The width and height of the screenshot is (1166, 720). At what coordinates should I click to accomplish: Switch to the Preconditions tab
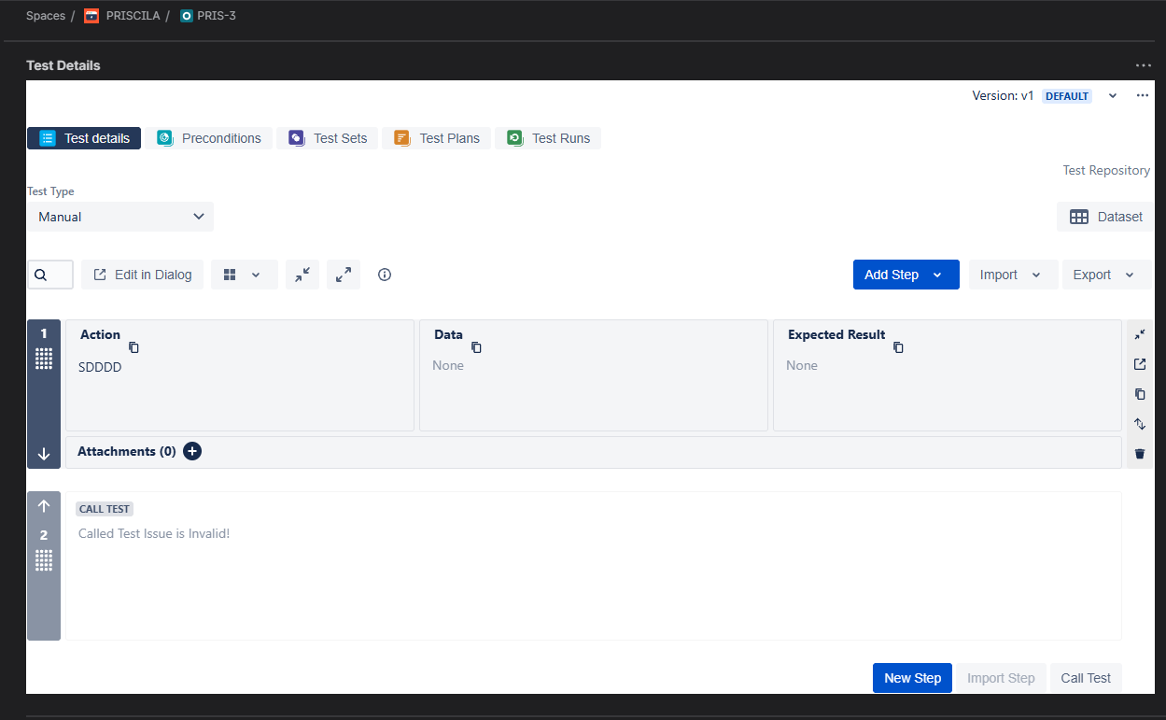pyautogui.click(x=209, y=138)
